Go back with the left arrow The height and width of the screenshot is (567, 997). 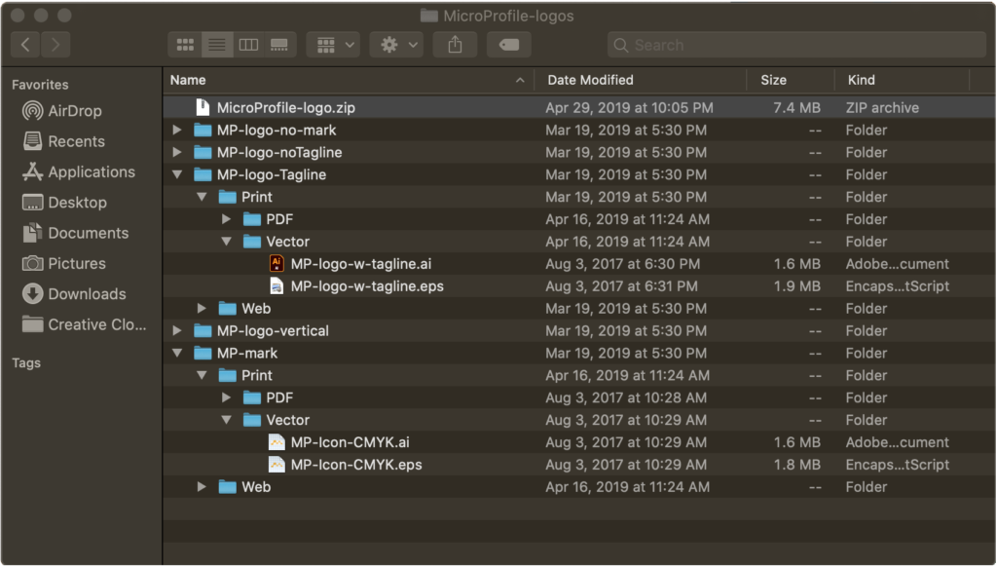(x=25, y=45)
